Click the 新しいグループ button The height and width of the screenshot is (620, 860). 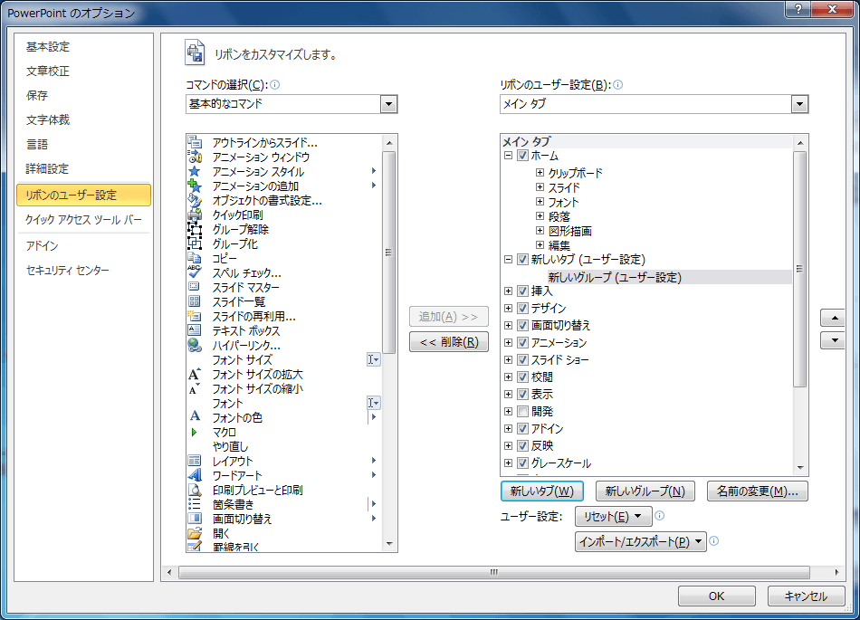point(645,491)
